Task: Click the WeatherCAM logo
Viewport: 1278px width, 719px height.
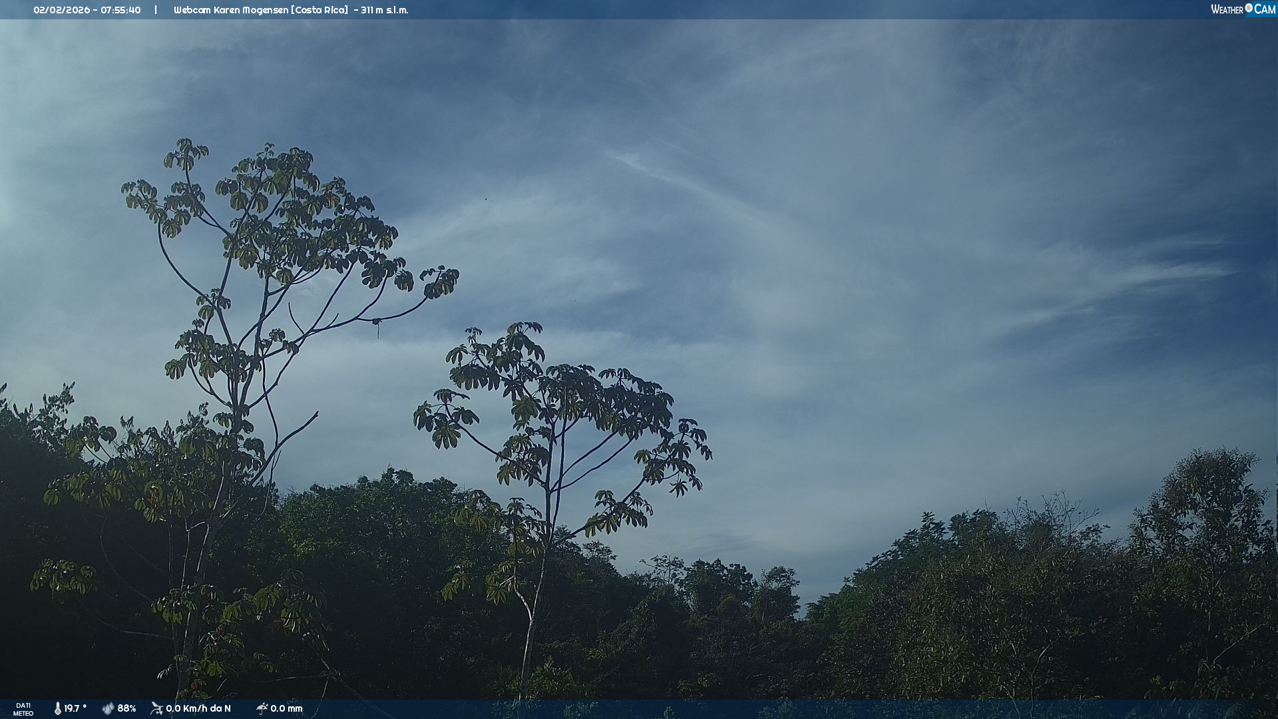Action: pyautogui.click(x=1243, y=9)
